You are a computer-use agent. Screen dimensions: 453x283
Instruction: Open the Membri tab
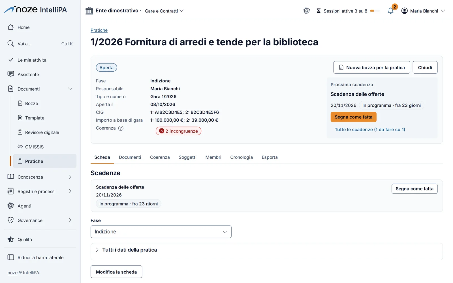[x=213, y=157]
